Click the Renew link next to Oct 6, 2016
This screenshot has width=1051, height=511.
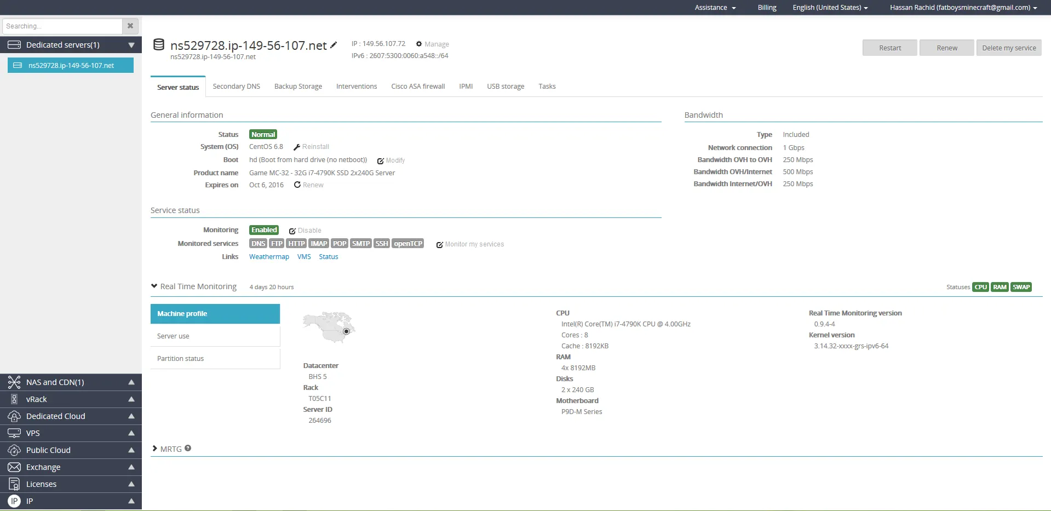(313, 185)
